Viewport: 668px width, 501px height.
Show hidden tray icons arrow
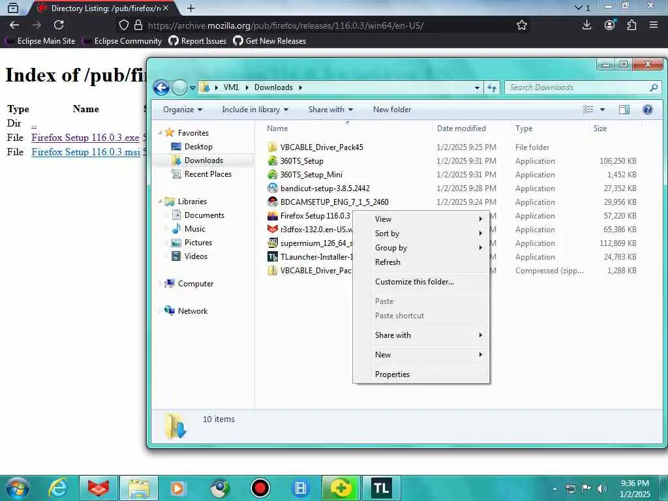pos(554,489)
